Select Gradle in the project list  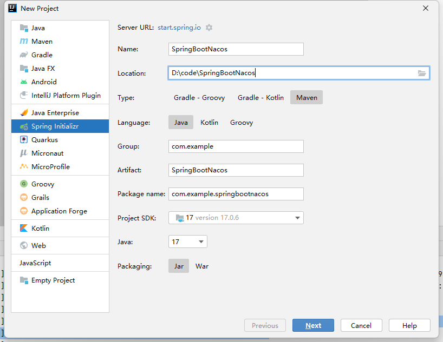click(x=60, y=55)
